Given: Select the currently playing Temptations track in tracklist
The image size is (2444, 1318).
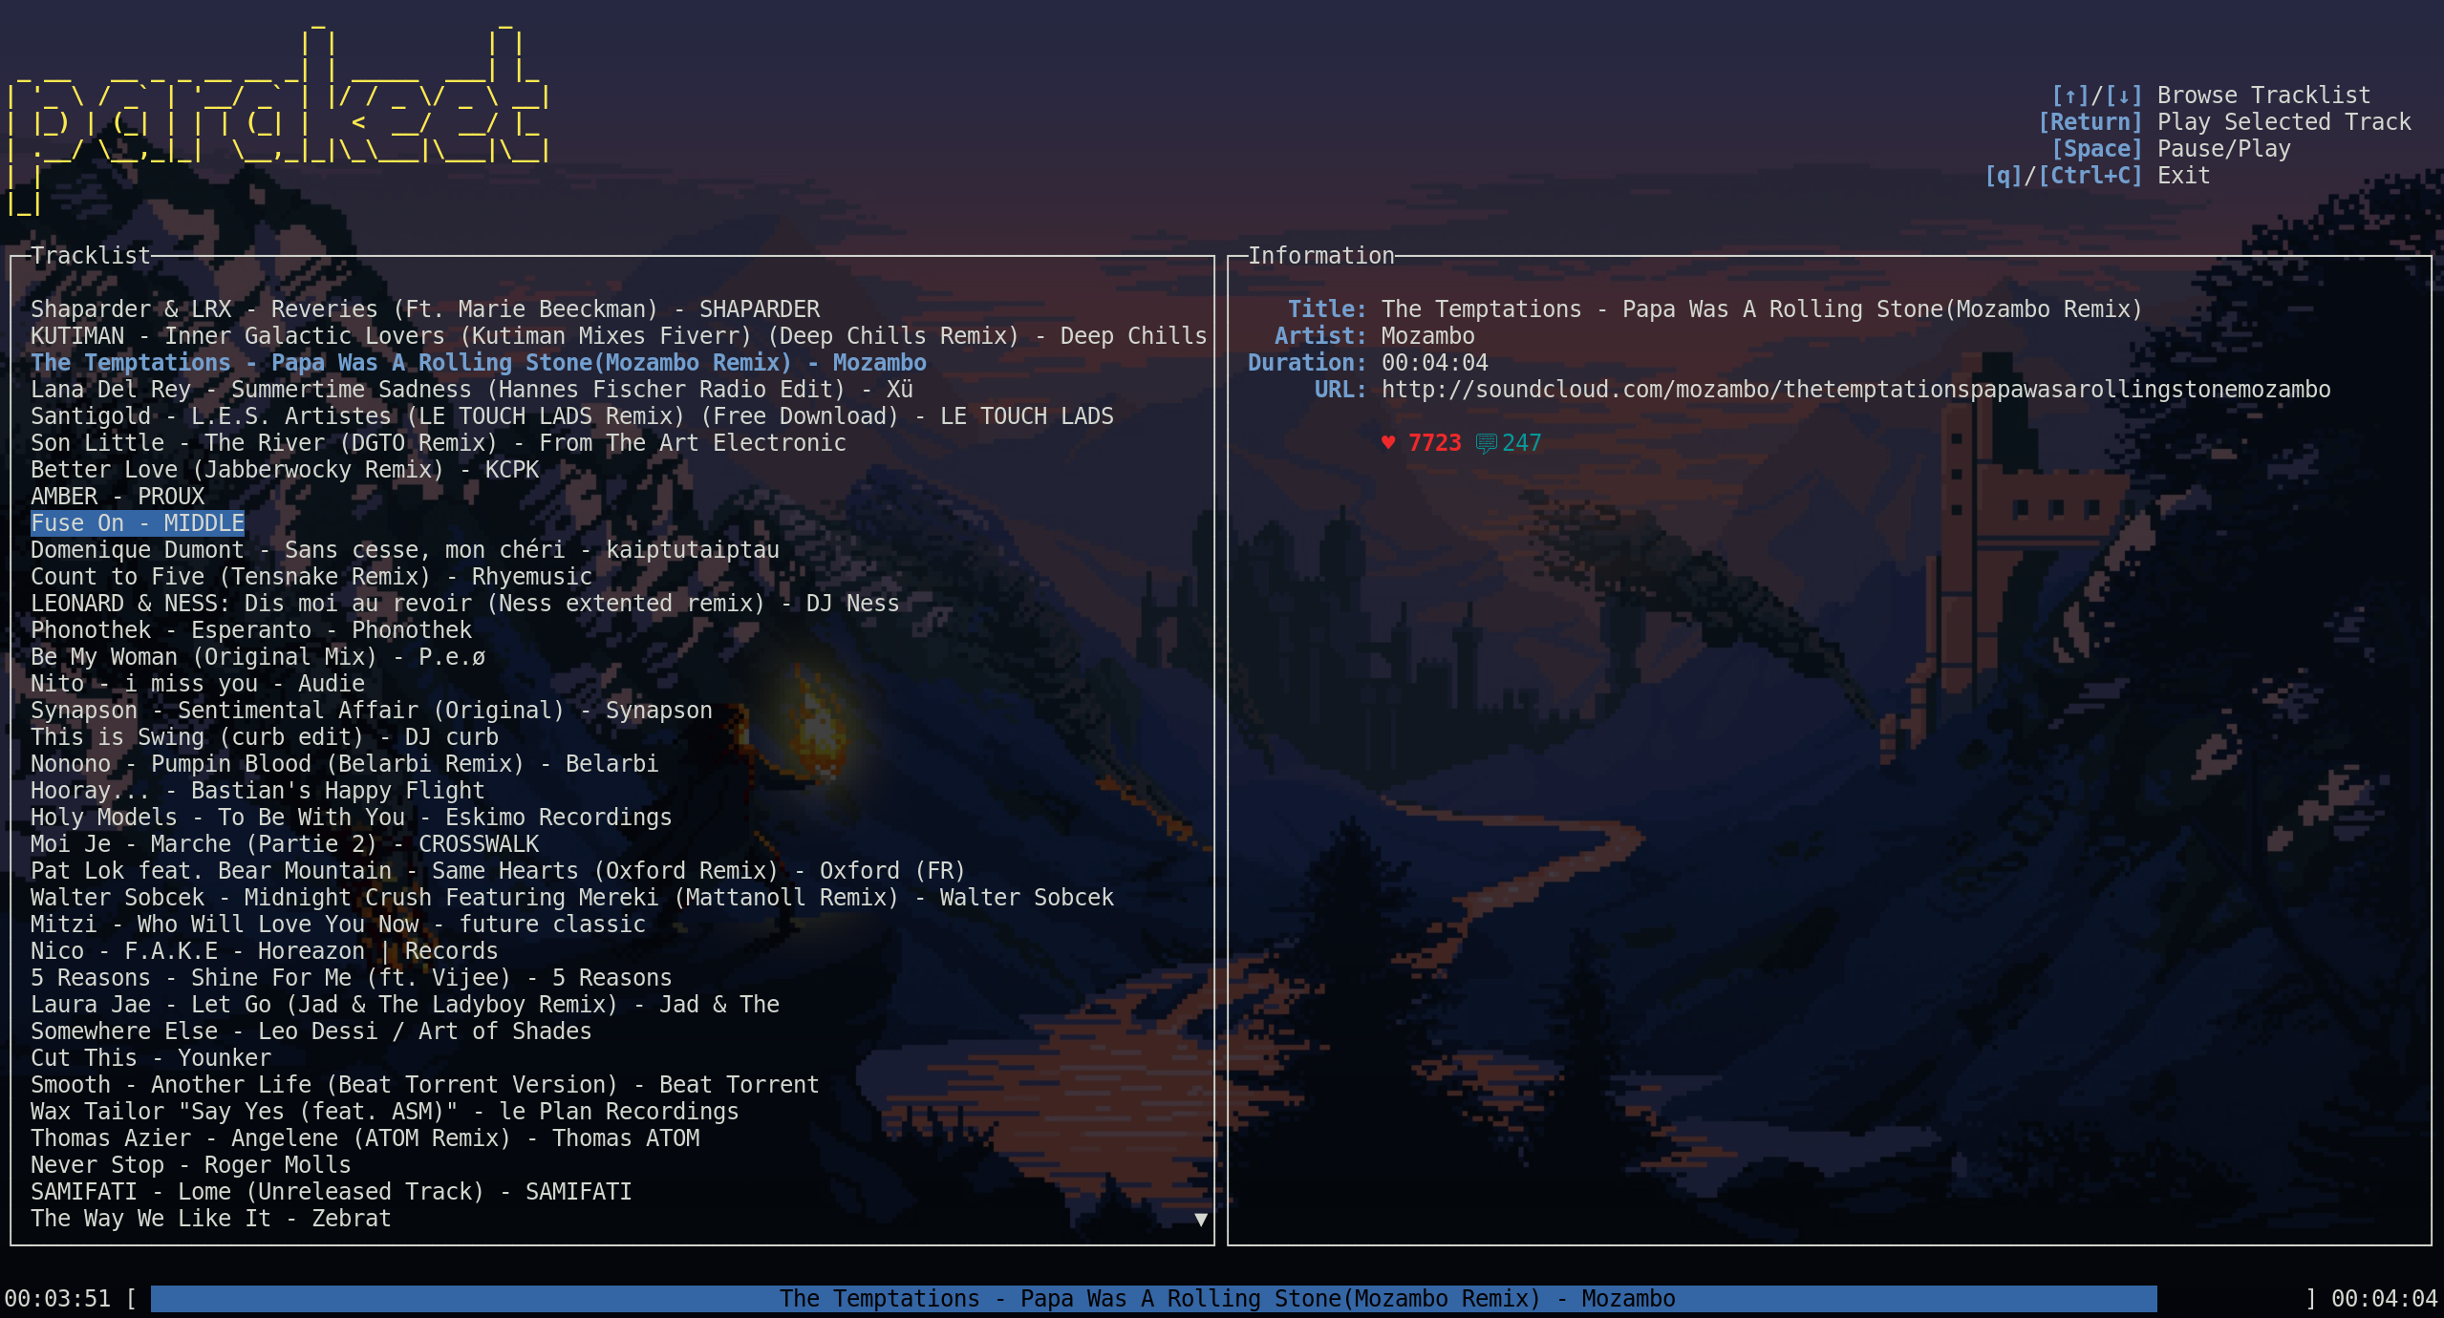Looking at the screenshot, I should point(478,363).
